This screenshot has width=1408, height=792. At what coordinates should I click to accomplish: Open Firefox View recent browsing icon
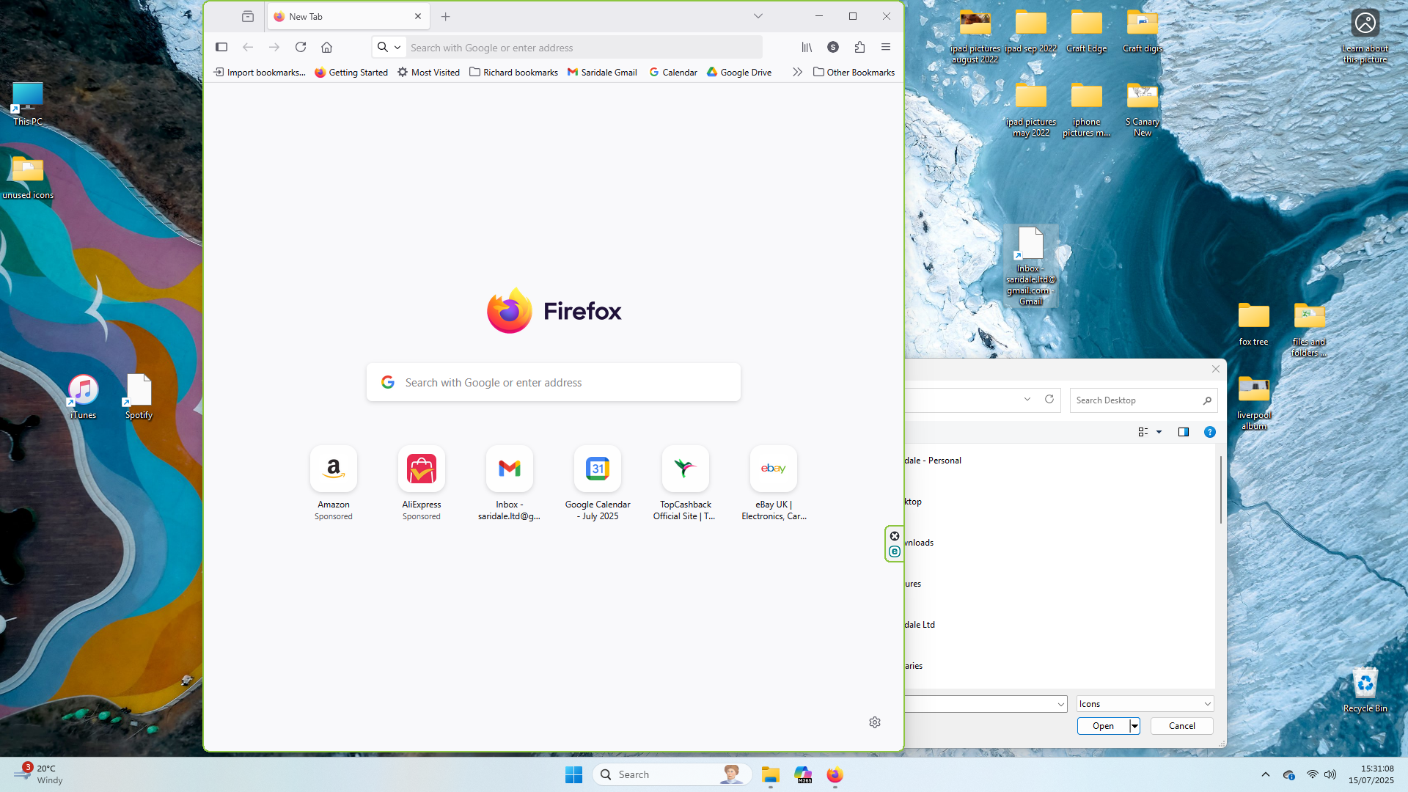[248, 16]
